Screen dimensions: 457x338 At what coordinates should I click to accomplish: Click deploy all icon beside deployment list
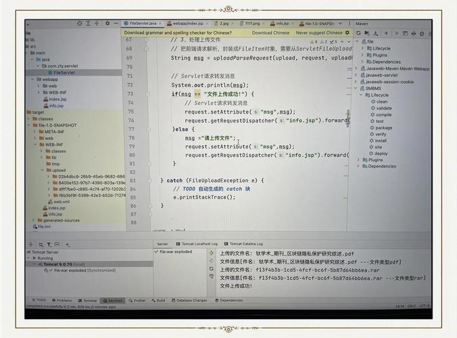tap(212, 253)
